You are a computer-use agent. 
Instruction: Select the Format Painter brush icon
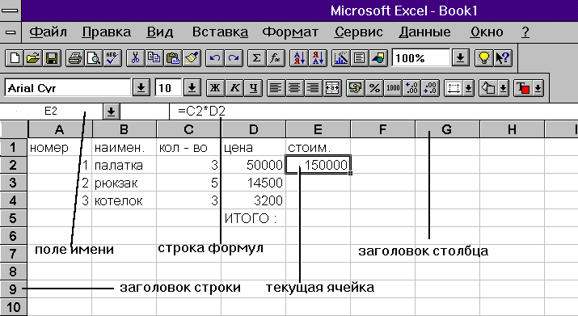tap(192, 58)
